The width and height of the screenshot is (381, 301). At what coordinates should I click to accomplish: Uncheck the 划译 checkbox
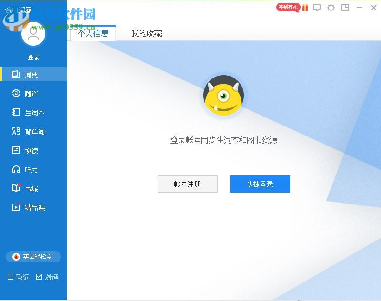(x=39, y=277)
